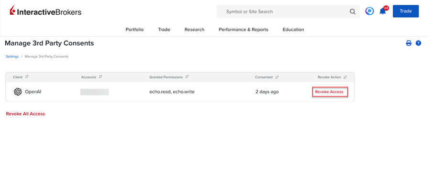Open help via question mark icon
Image resolution: width=430 pixels, height=178 pixels.
(418, 43)
